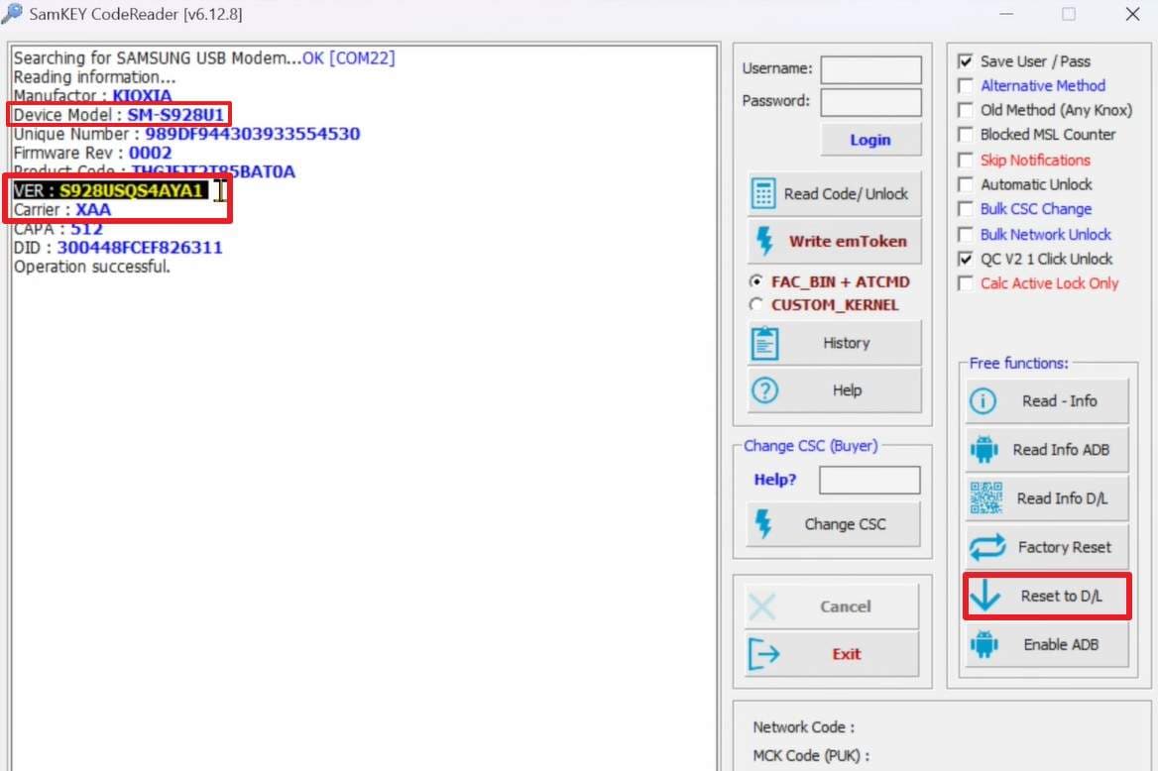This screenshot has height=771, width=1158.
Task: Click the Enable ADB button label
Action: (1061, 645)
